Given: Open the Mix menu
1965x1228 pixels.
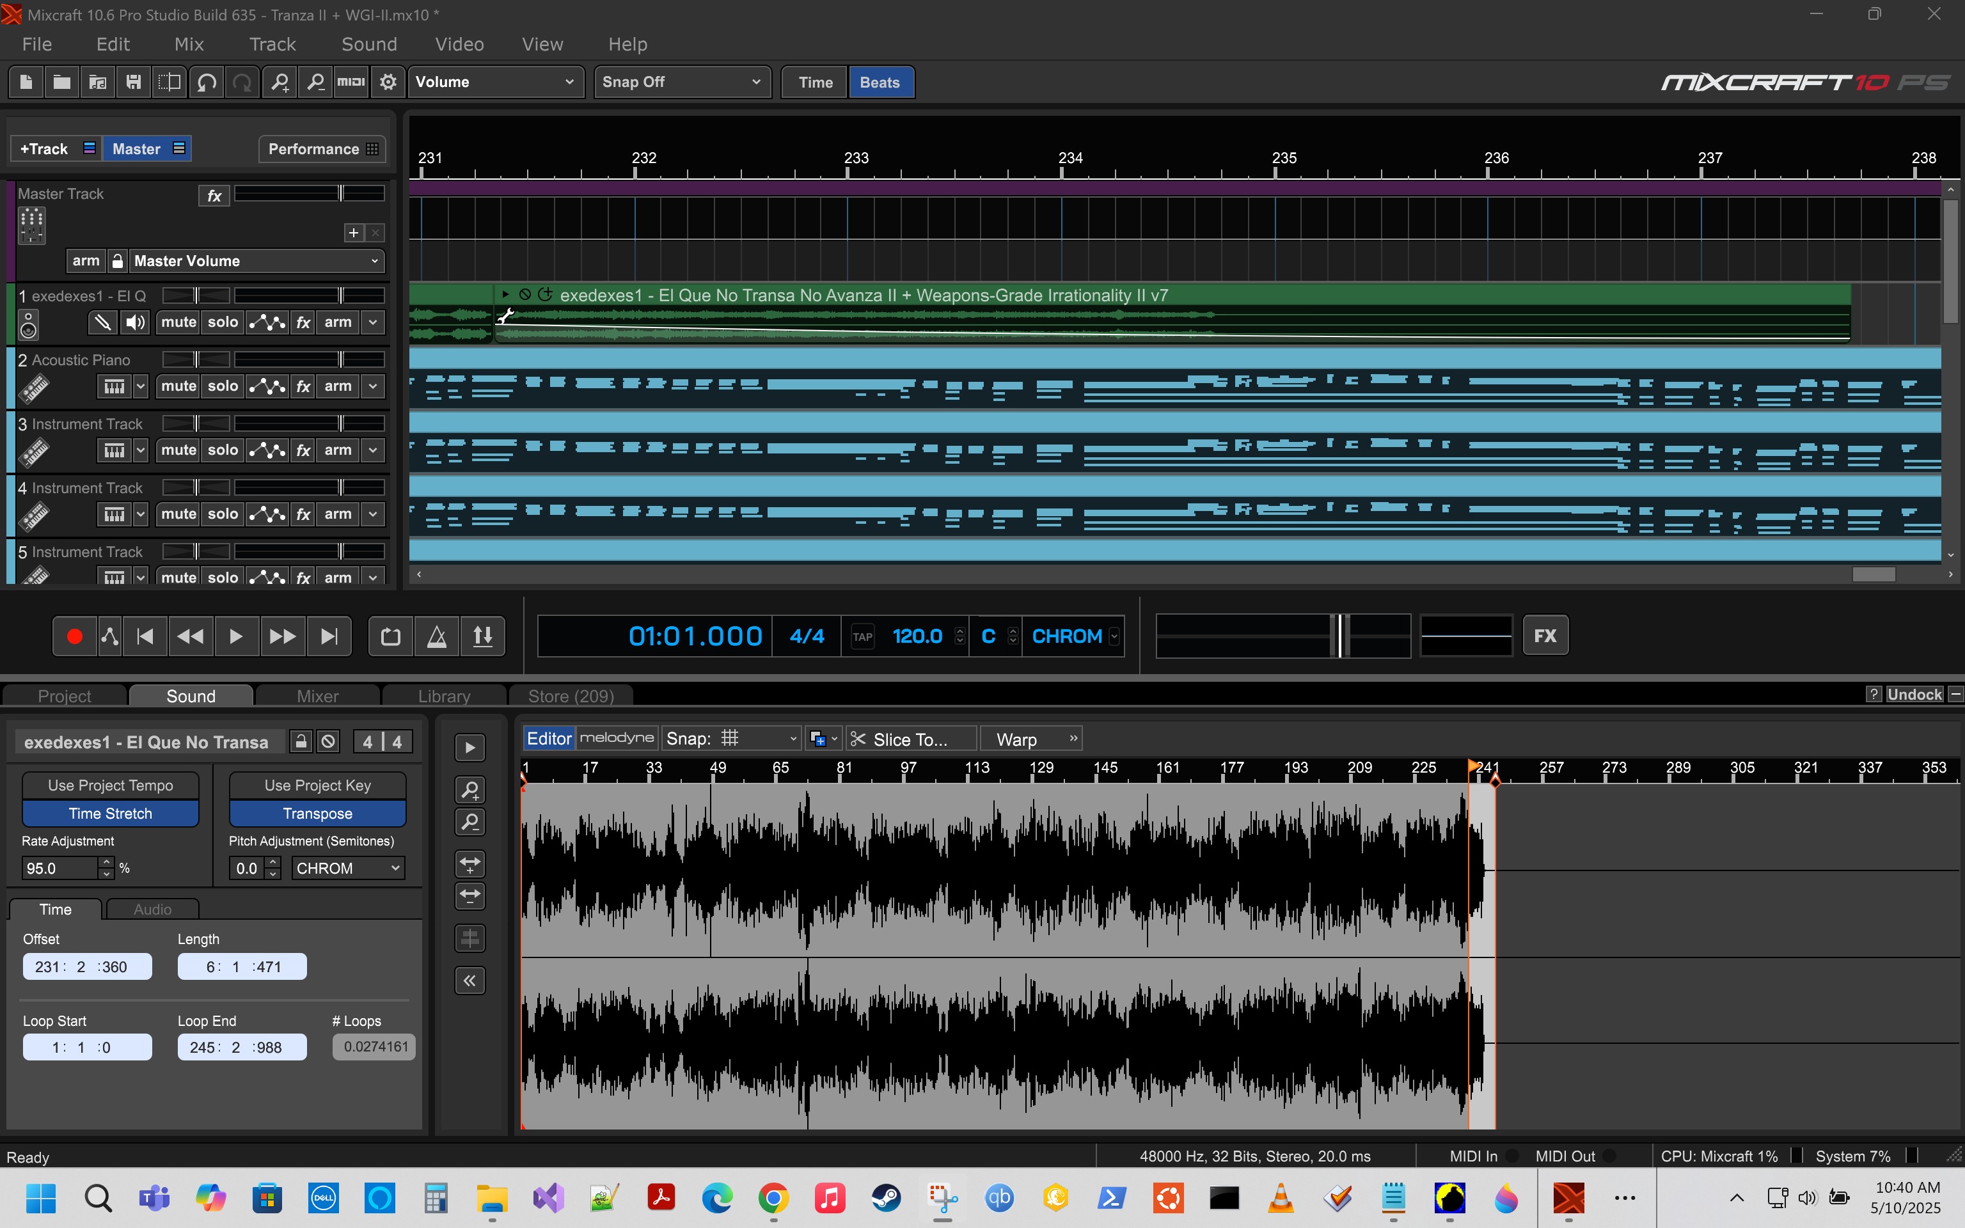Looking at the screenshot, I should 189,44.
